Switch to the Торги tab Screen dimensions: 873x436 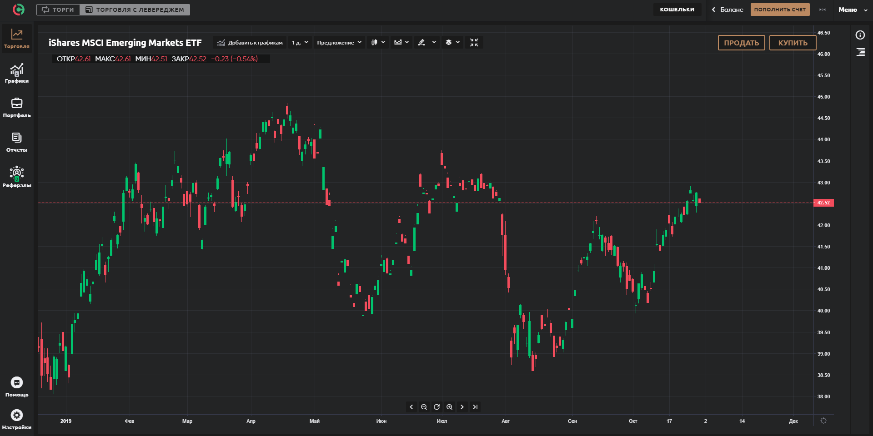tap(58, 10)
